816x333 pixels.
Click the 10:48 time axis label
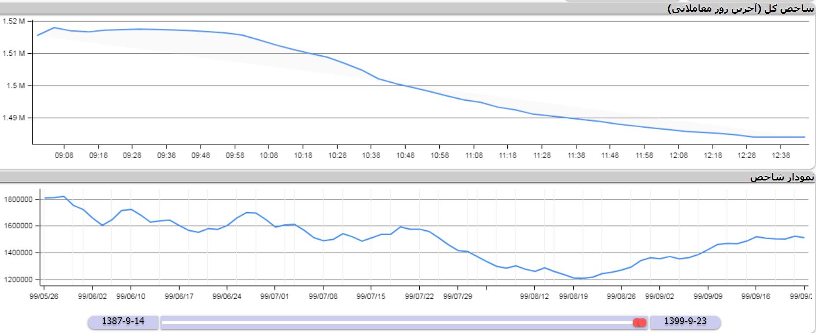pyautogui.click(x=405, y=155)
